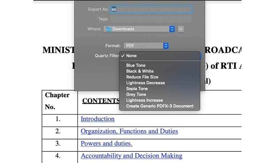The image size is (272, 163).
Task: Click the Downloads folder icon
Action: (x=108, y=29)
